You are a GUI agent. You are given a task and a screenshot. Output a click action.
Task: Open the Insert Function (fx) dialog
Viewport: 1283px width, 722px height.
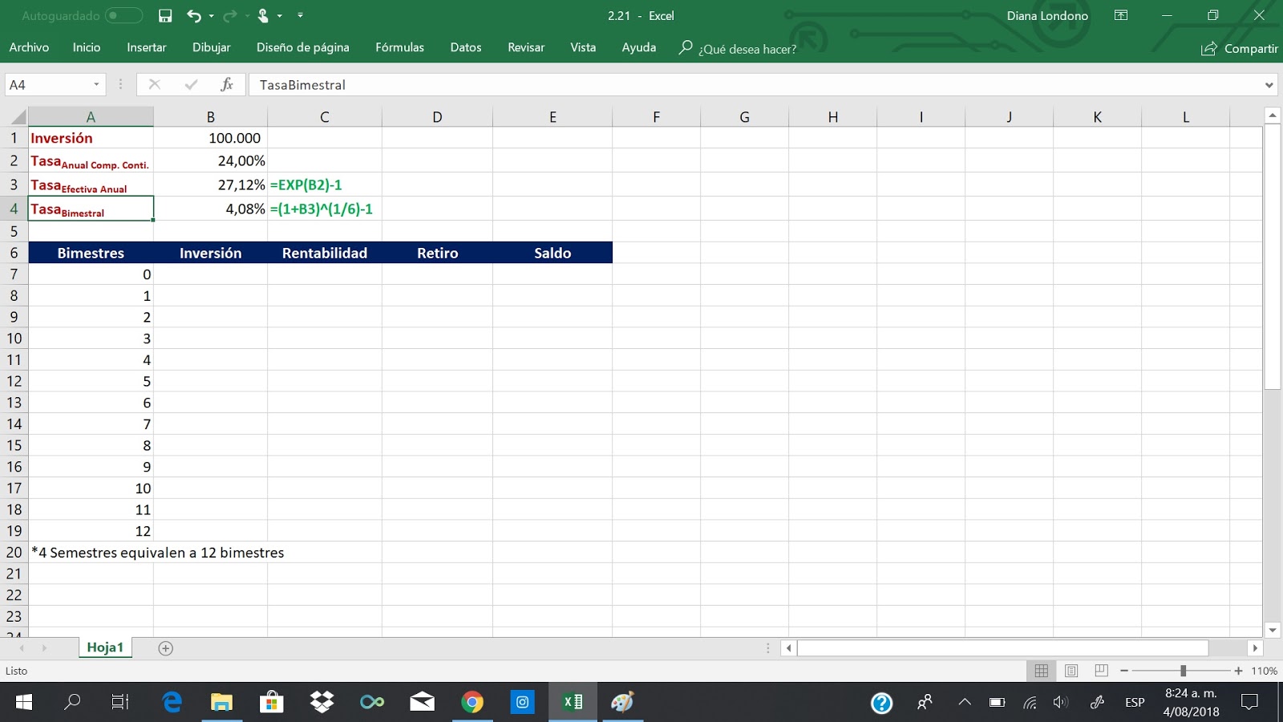click(227, 84)
